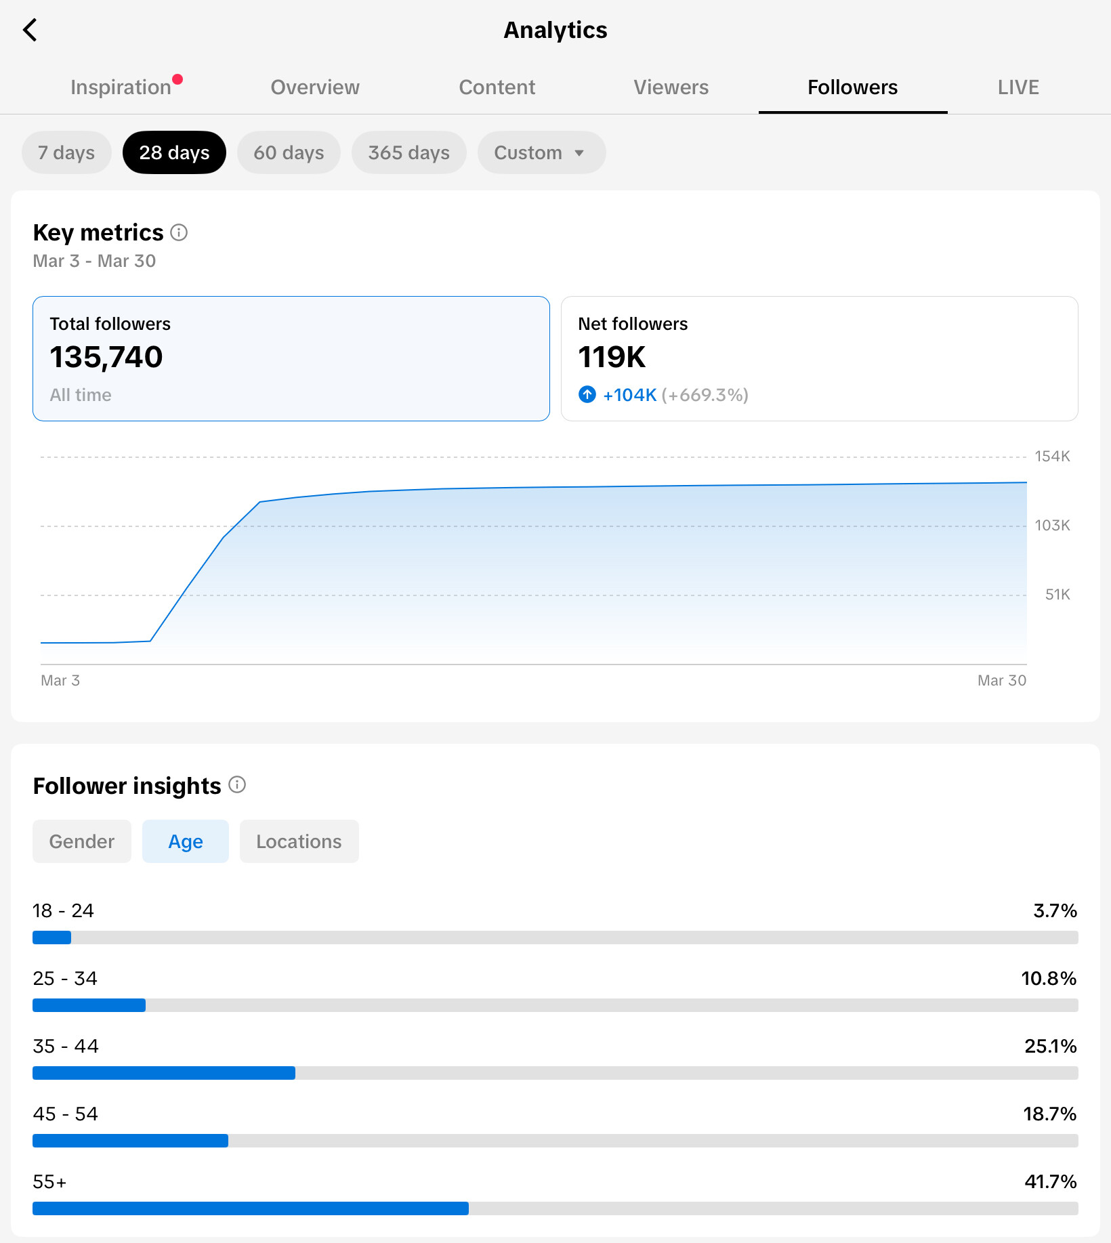The width and height of the screenshot is (1111, 1243).
Task: Open the Viewers tab
Action: point(671,87)
